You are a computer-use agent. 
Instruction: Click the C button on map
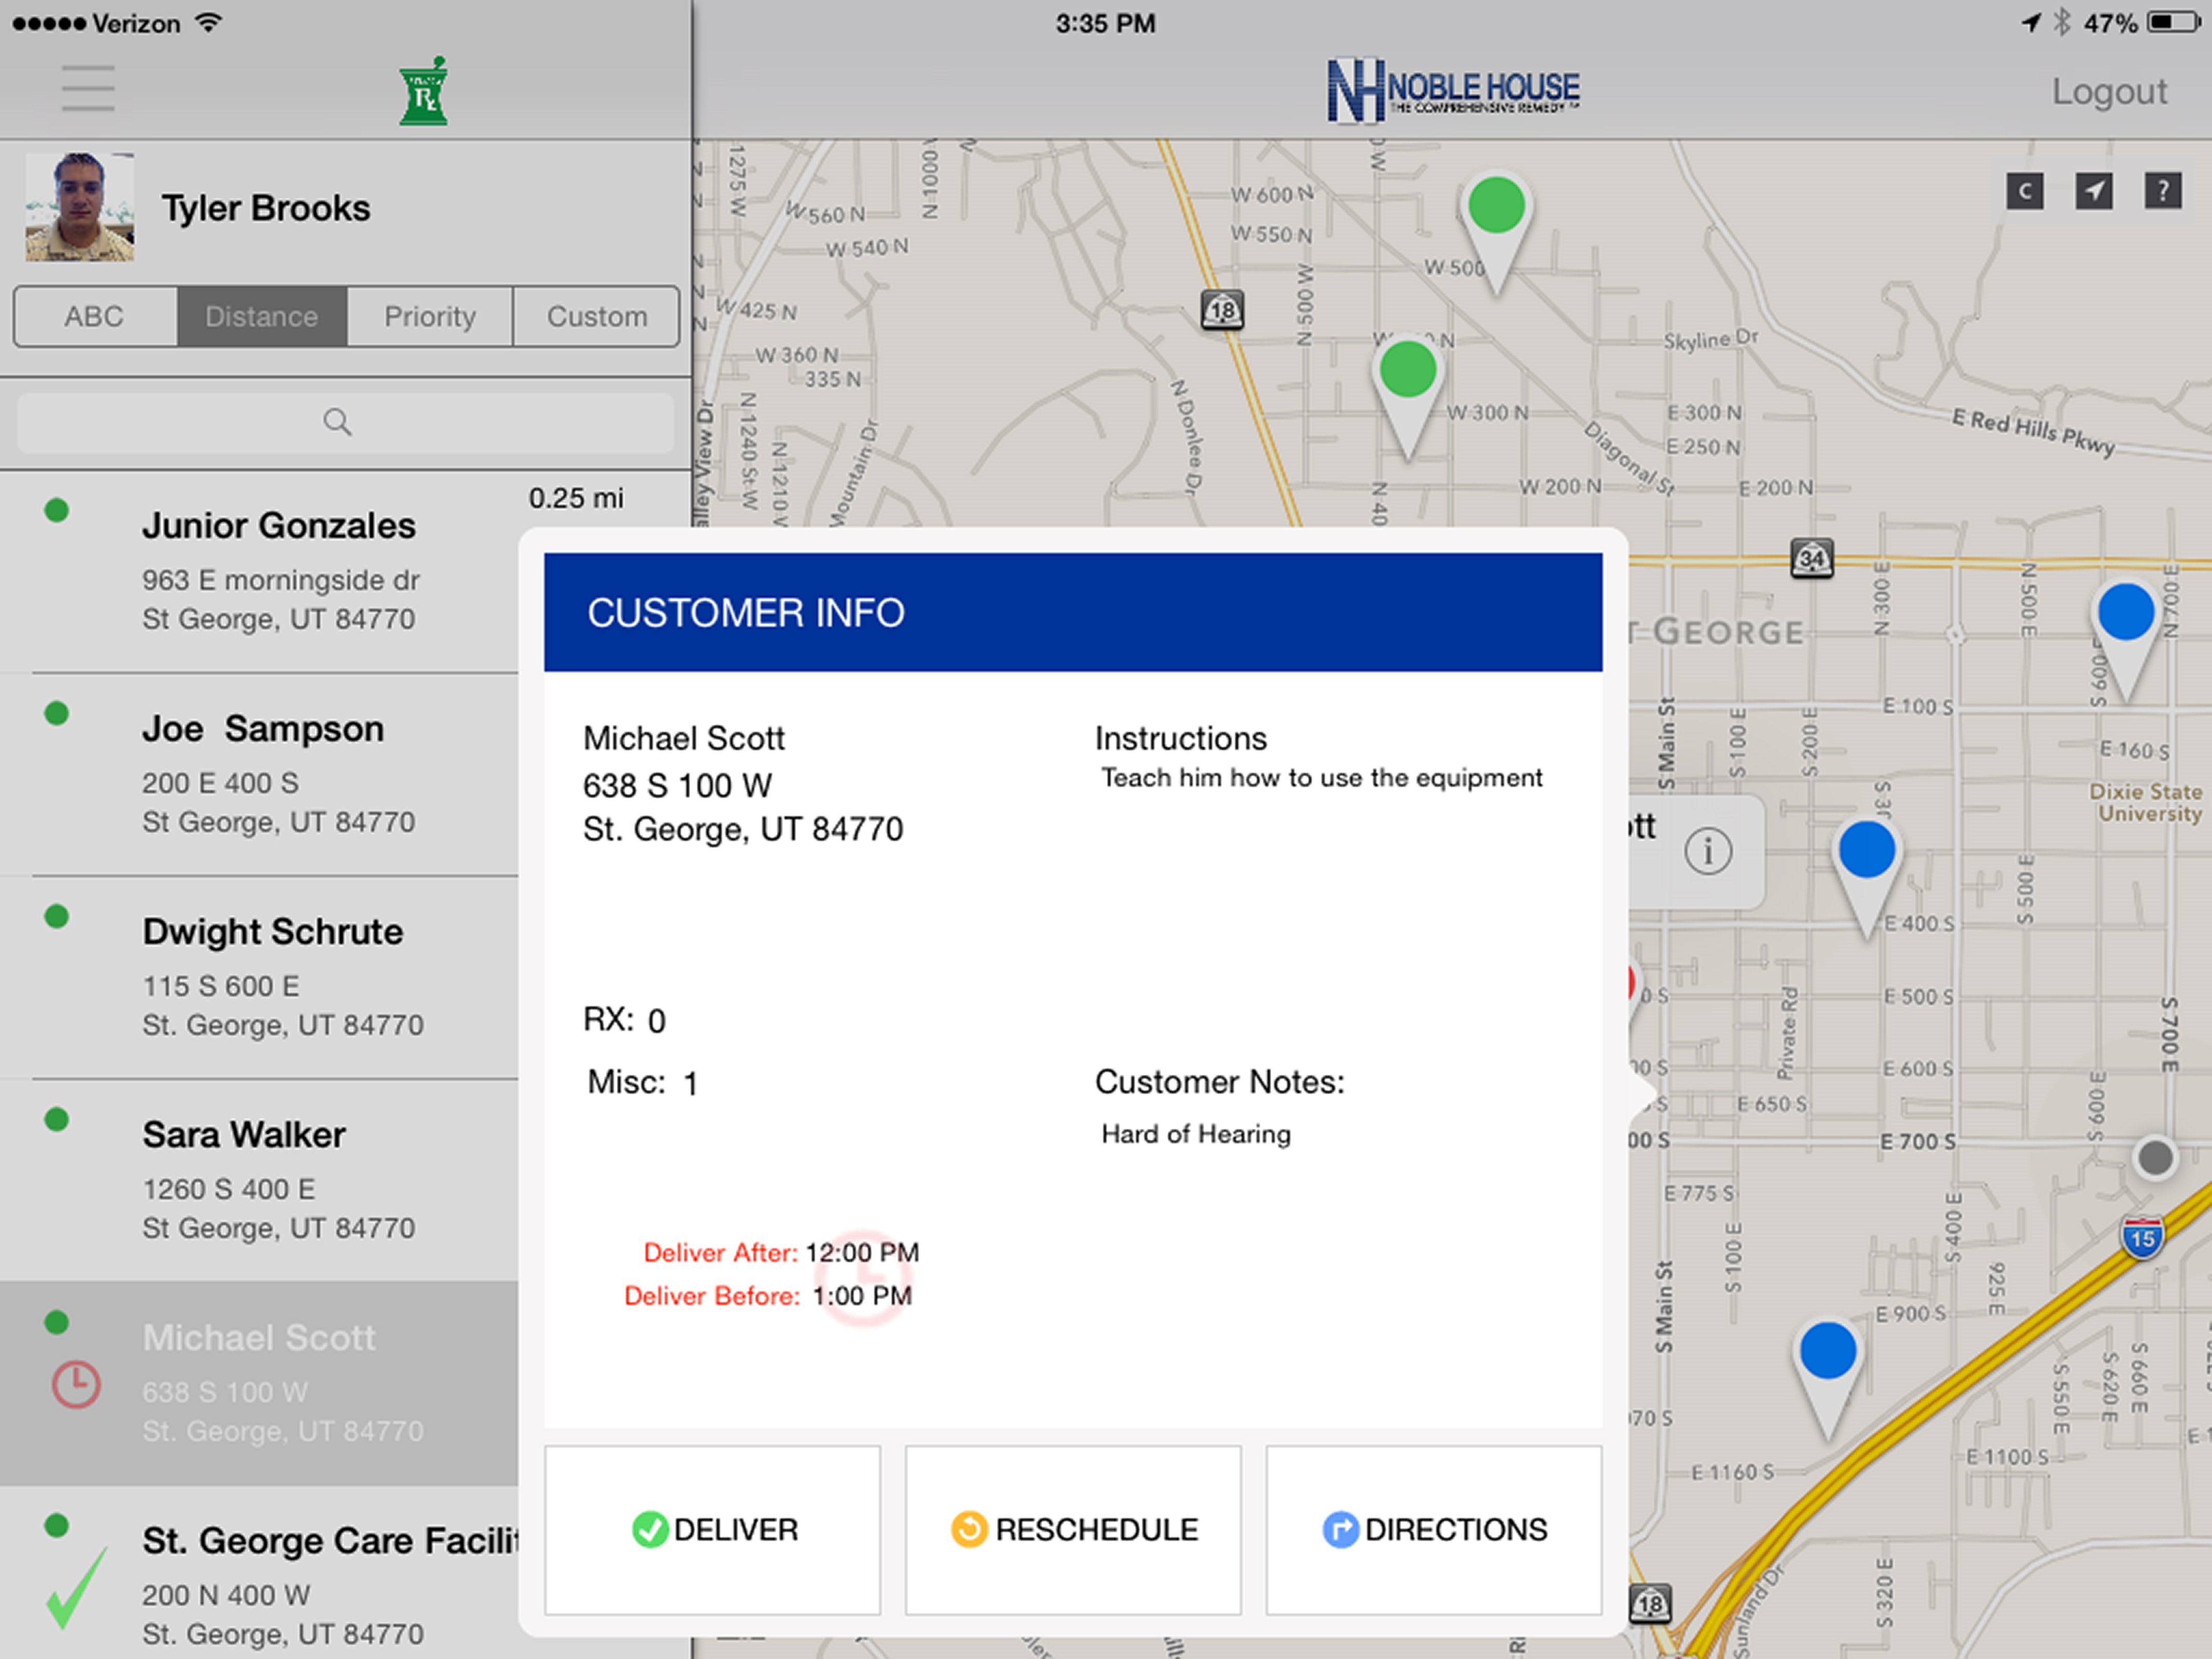[x=2025, y=191]
